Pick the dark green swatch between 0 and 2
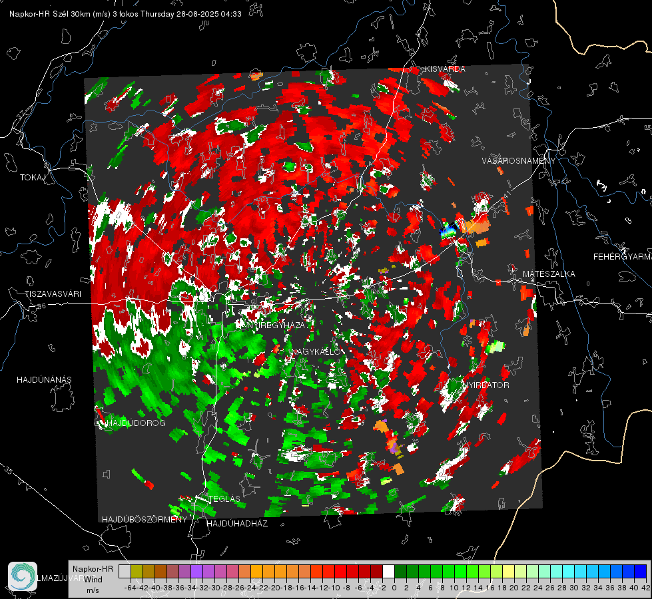The height and width of the screenshot is (599, 652). pos(400,571)
